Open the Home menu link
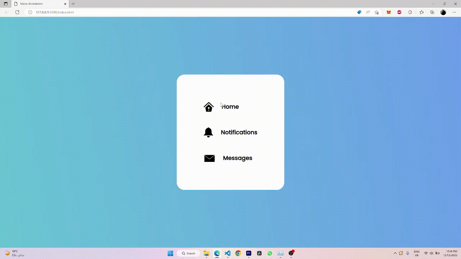Image resolution: width=461 pixels, height=259 pixels. [230, 106]
